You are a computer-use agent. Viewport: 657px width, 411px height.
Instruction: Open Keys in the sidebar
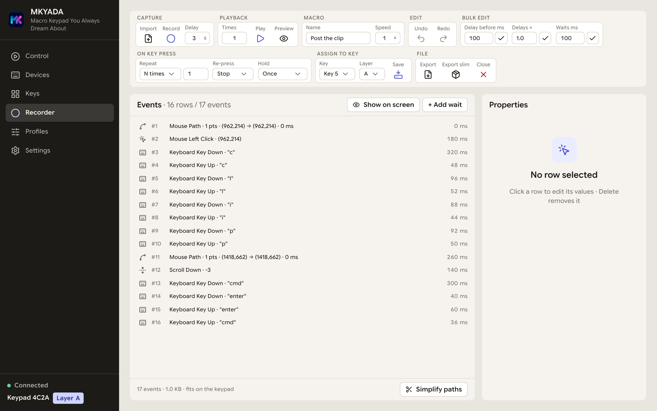(60, 94)
